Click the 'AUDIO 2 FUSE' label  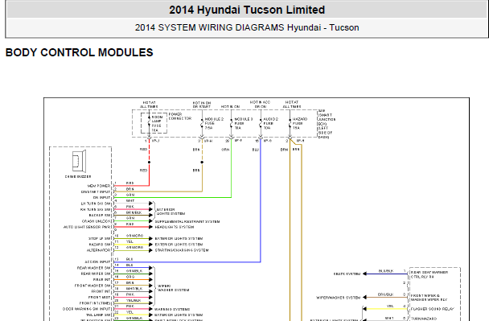(x=271, y=123)
